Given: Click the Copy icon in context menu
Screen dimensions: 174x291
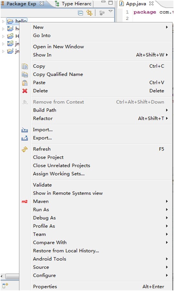Looking at the screenshot, I should click(24, 66).
